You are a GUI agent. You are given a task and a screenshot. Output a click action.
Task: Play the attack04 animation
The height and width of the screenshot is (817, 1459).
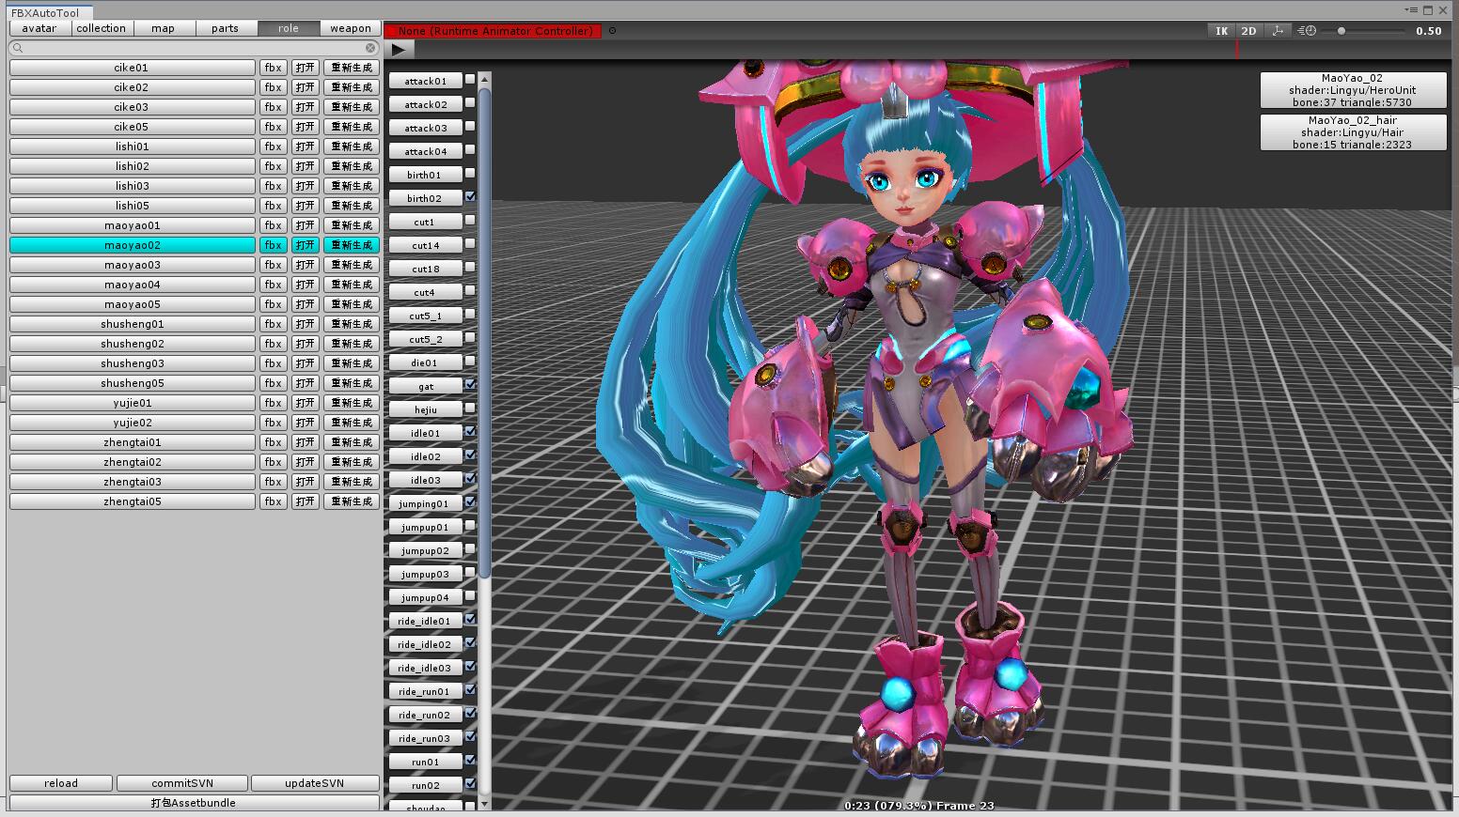(426, 151)
